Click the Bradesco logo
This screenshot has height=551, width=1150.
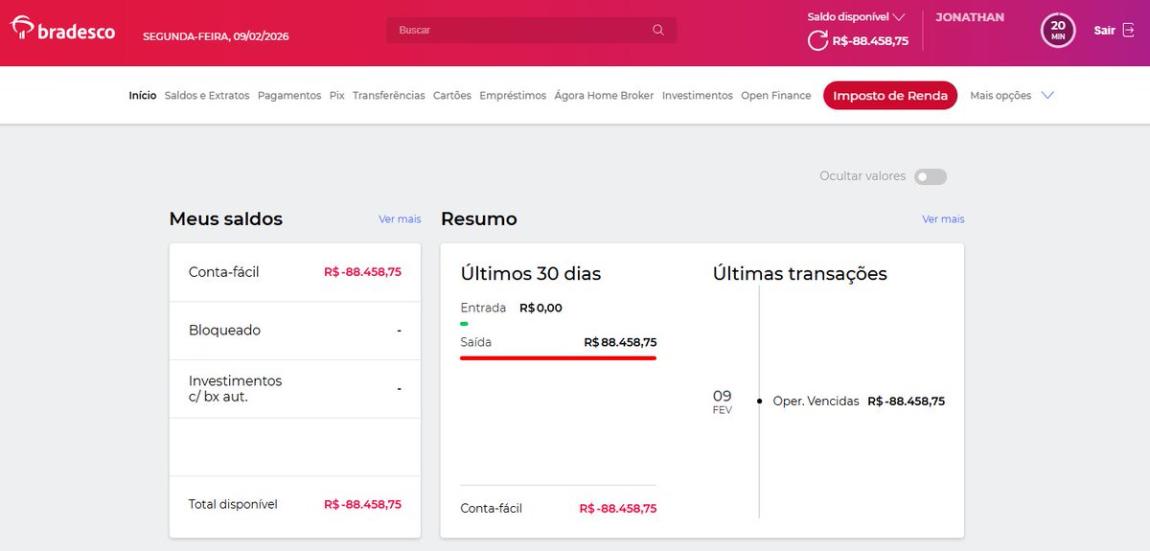tap(63, 30)
